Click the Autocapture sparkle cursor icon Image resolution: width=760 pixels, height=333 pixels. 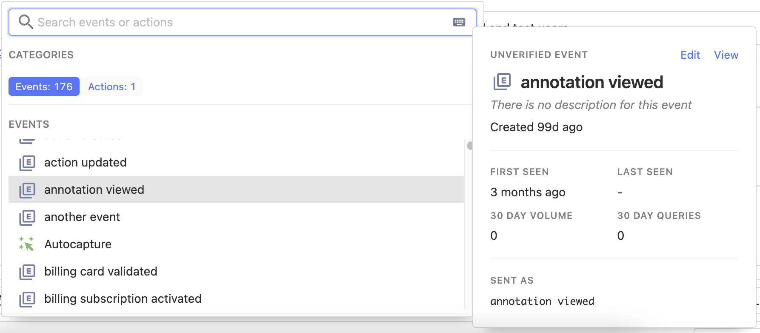pos(26,244)
